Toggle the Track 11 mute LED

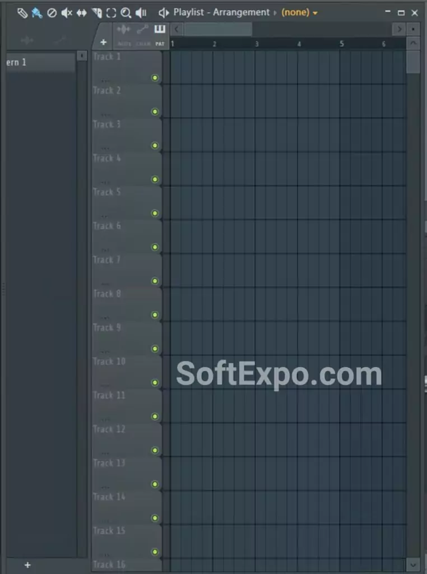click(155, 416)
